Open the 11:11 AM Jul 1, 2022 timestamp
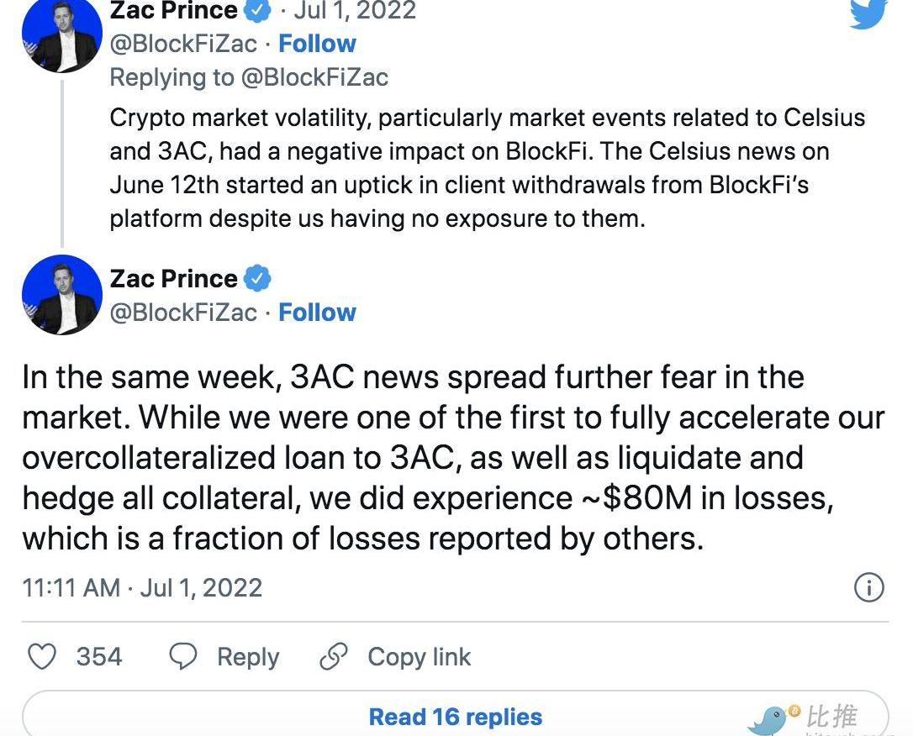 click(x=142, y=587)
